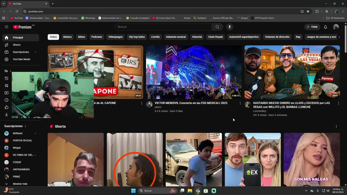Open Las Vegas LONCHE video thumbnail
The height and width of the screenshot is (195, 347).
click(x=292, y=72)
